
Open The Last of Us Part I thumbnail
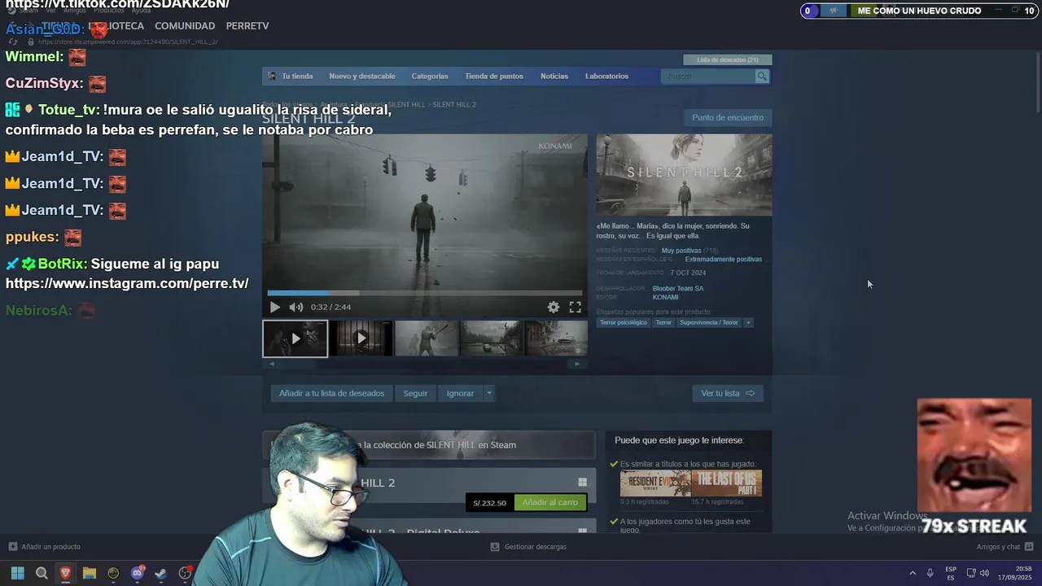[727, 483]
